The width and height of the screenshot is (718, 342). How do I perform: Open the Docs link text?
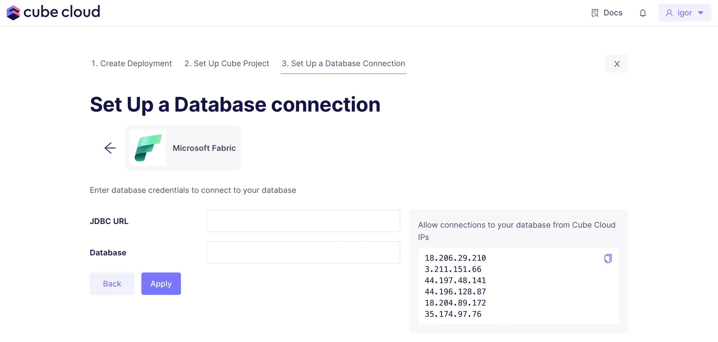click(x=613, y=13)
